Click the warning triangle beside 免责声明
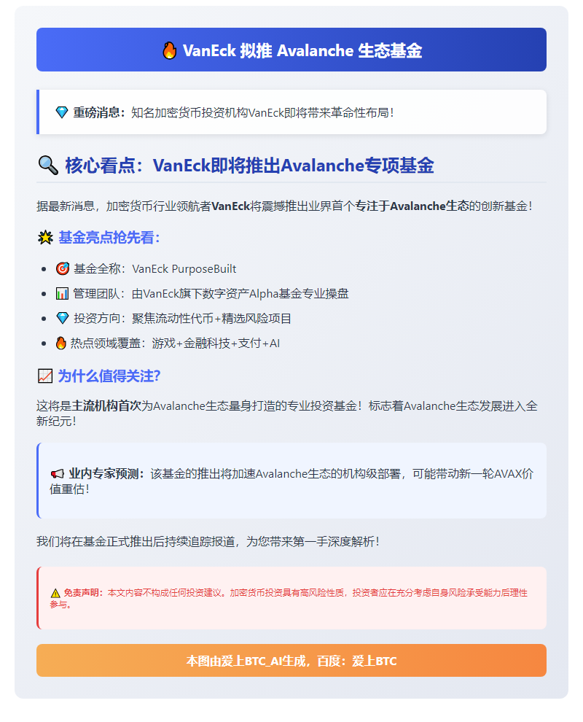 point(55,593)
